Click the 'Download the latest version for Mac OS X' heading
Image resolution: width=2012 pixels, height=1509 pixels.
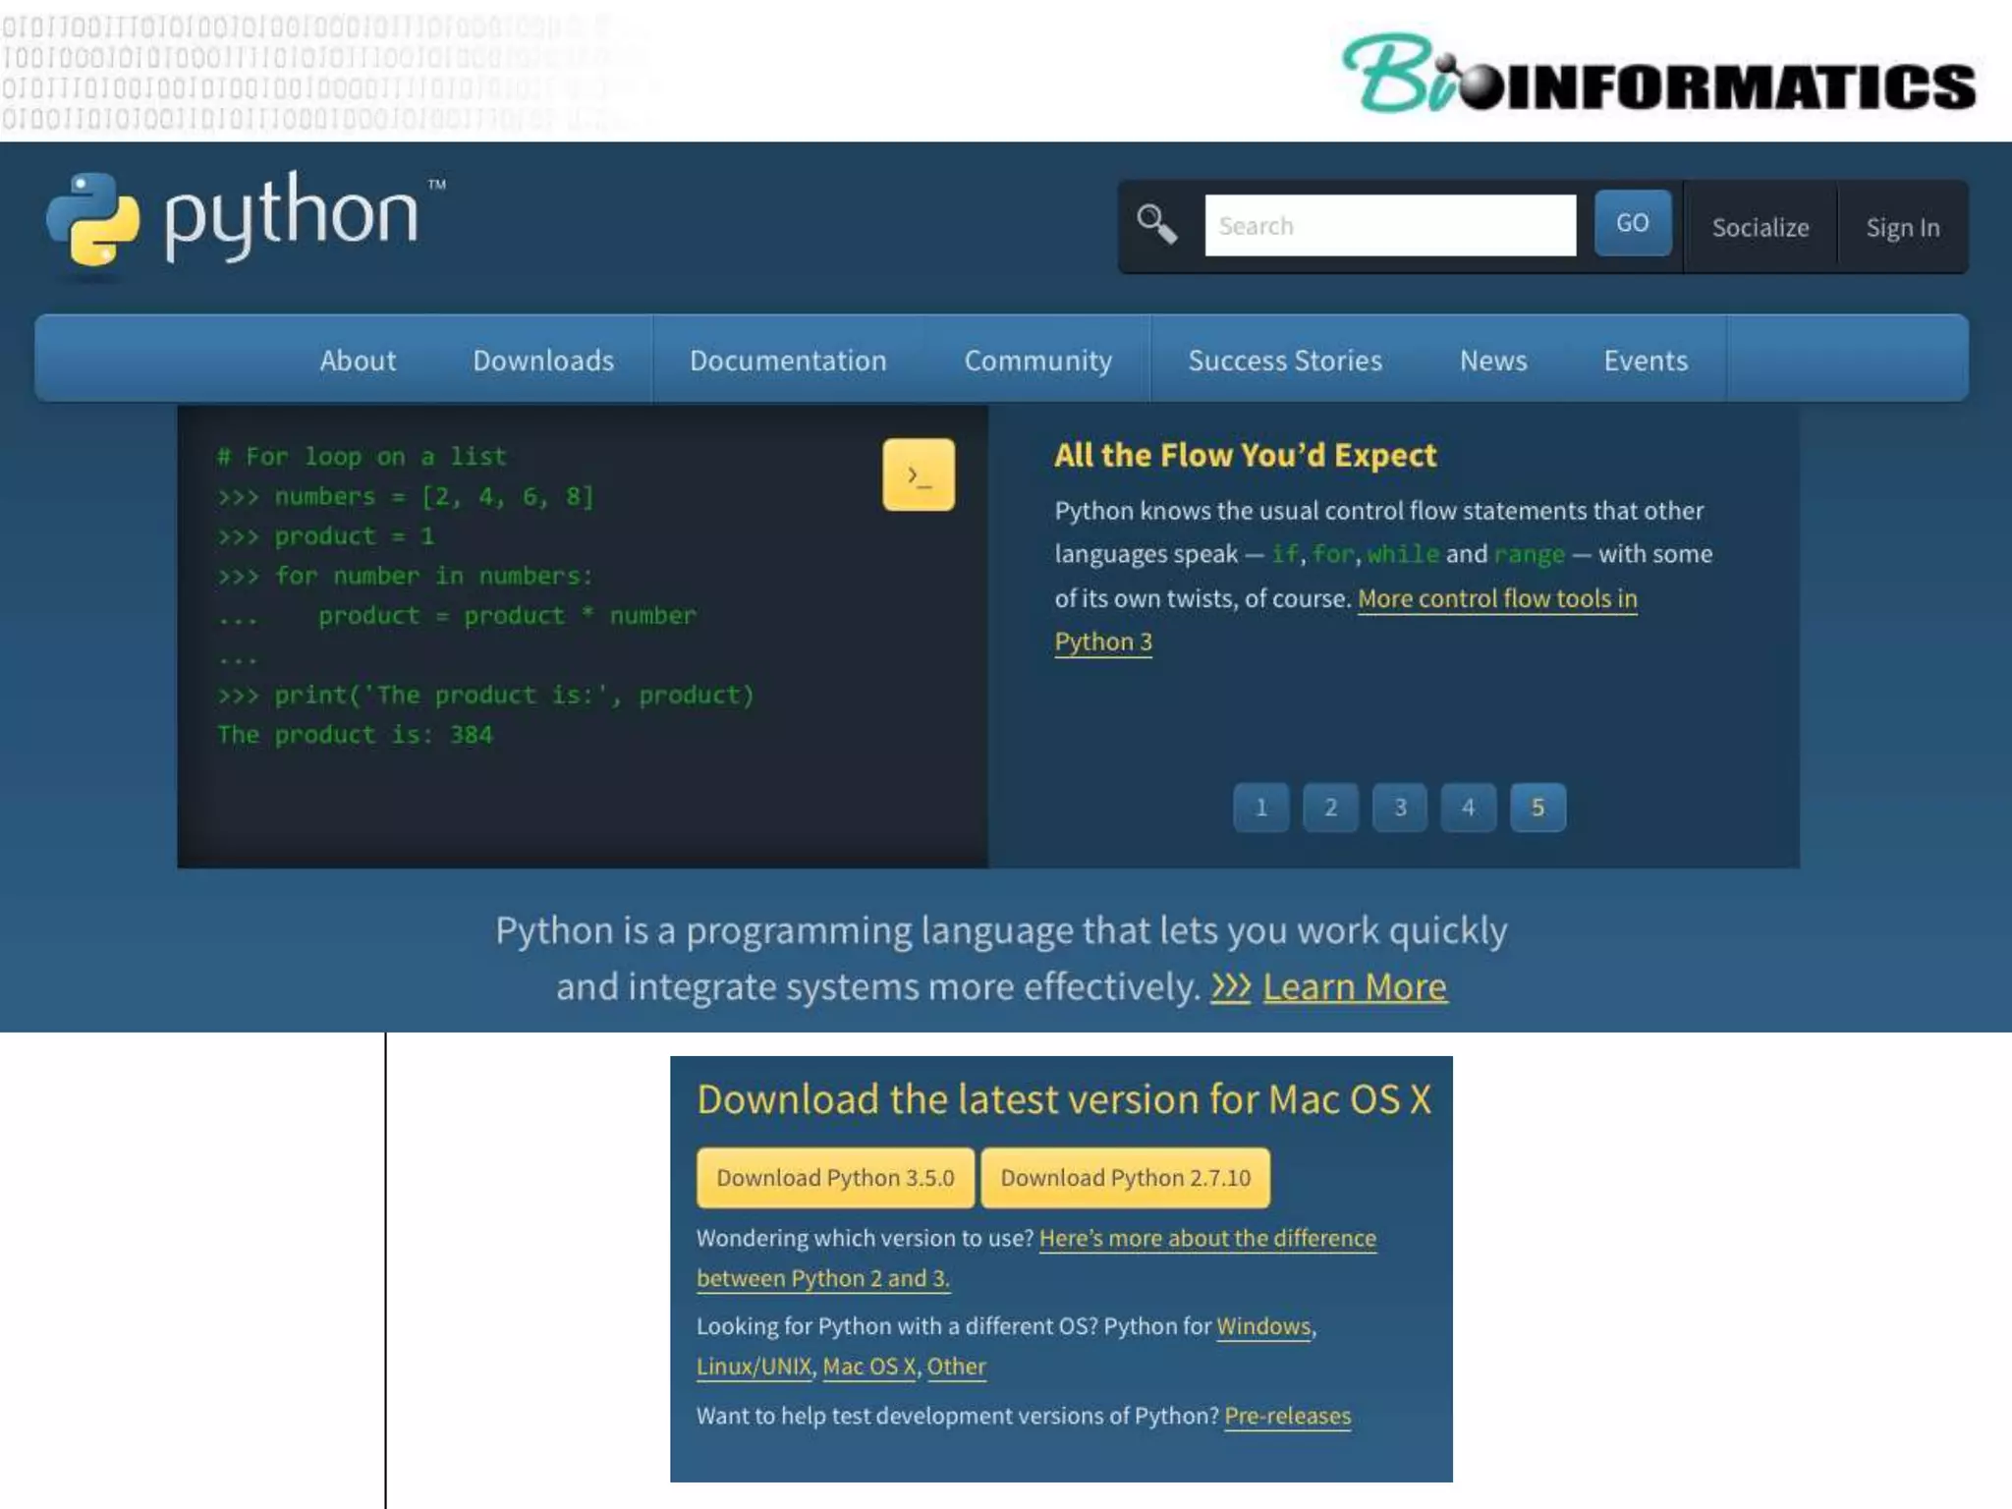click(1064, 1099)
